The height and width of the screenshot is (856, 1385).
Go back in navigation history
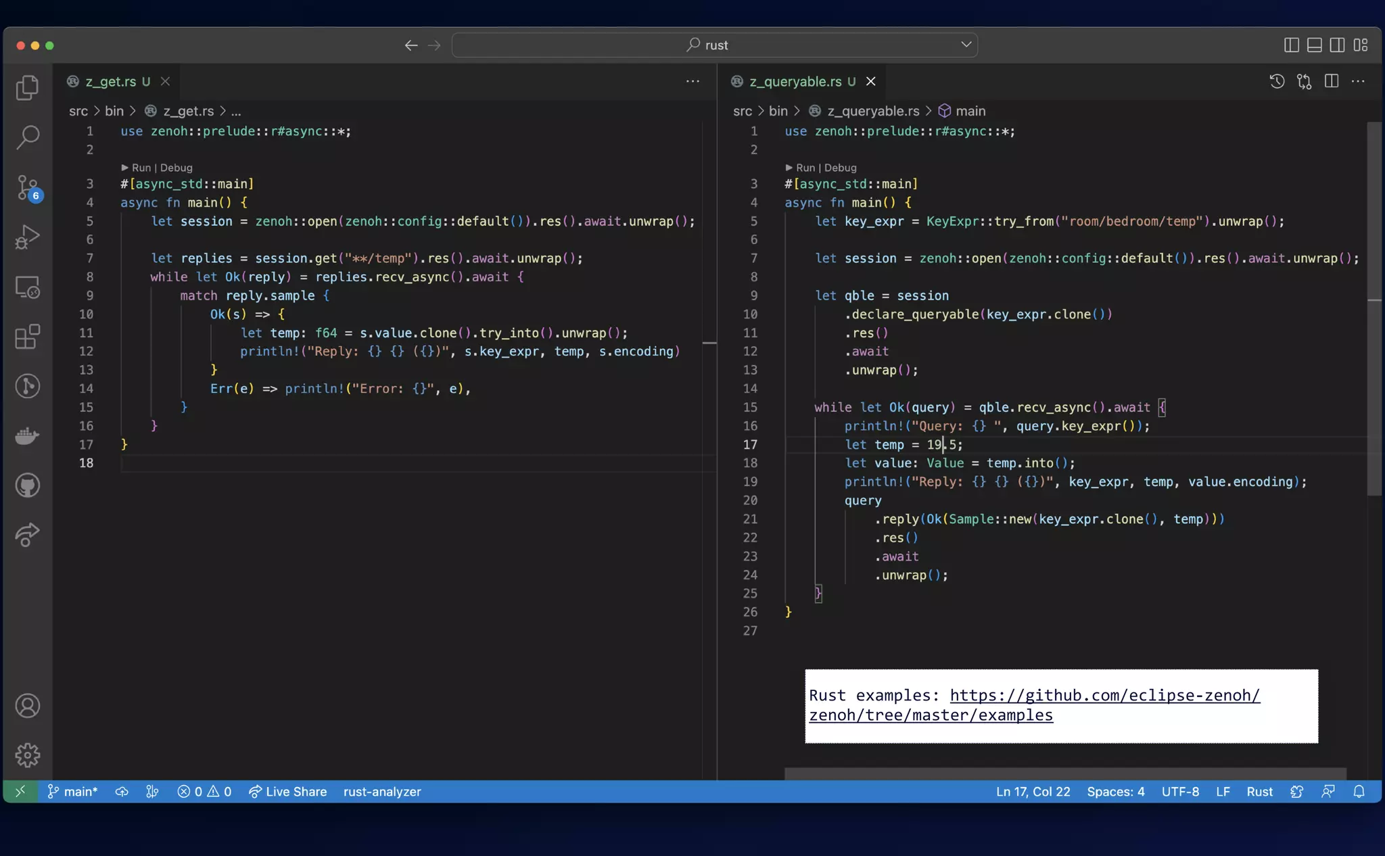coord(411,45)
